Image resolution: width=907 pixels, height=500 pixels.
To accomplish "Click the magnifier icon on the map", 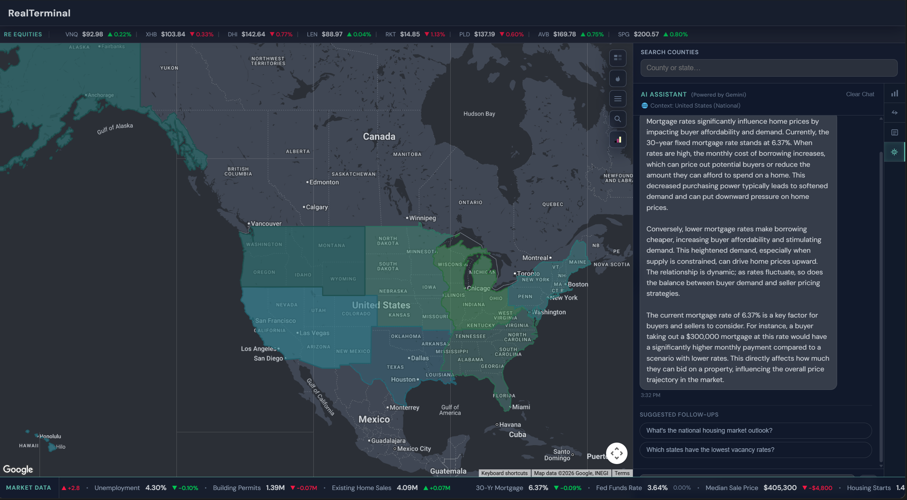I will (618, 119).
